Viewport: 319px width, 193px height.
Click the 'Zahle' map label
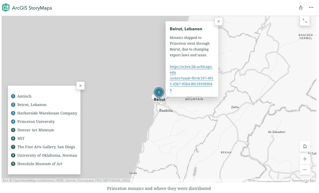tap(235, 107)
